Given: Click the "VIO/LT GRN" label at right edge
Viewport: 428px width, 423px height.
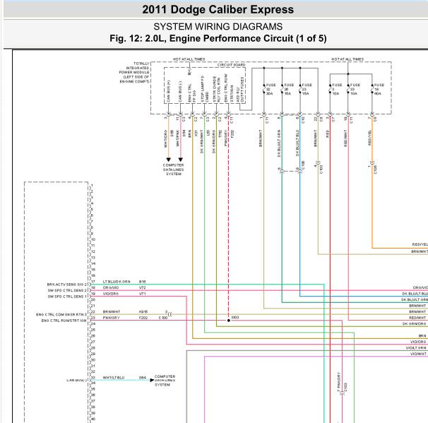Looking at the screenshot, I should [416, 347].
